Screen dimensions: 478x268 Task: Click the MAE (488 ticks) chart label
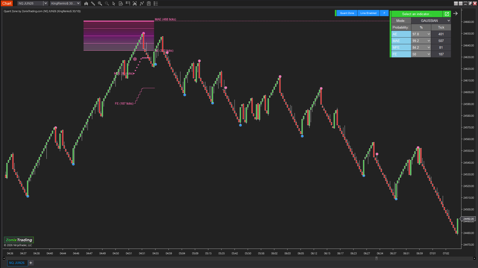click(165, 19)
